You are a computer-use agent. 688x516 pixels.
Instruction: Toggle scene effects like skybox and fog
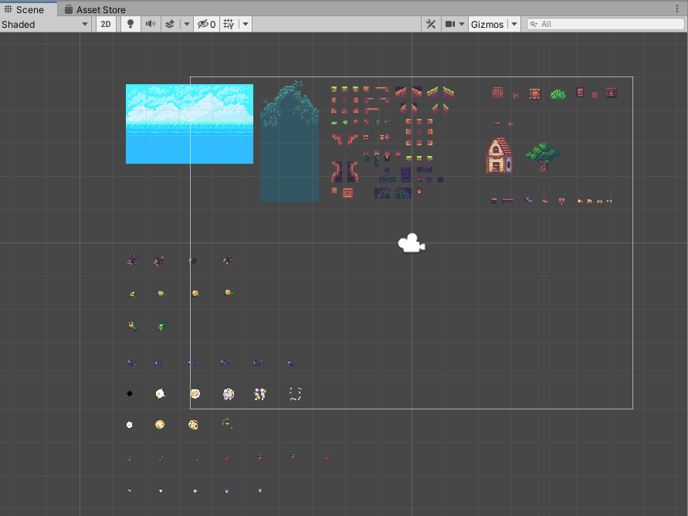[x=170, y=24]
